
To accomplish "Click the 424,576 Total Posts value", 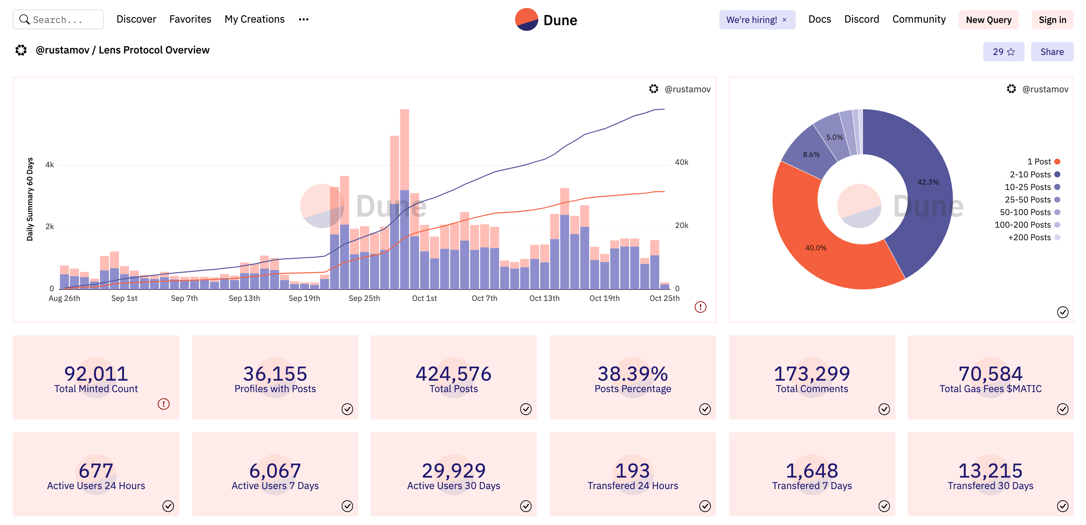I will pyautogui.click(x=453, y=373).
